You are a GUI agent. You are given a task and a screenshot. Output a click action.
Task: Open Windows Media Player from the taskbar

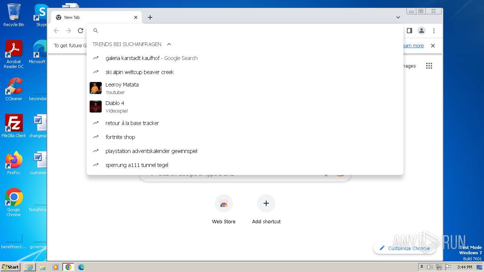56,267
